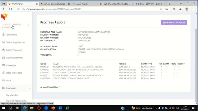Switch to the Email Outlook tab
This screenshot has width=198, height=111.
coord(151,4)
